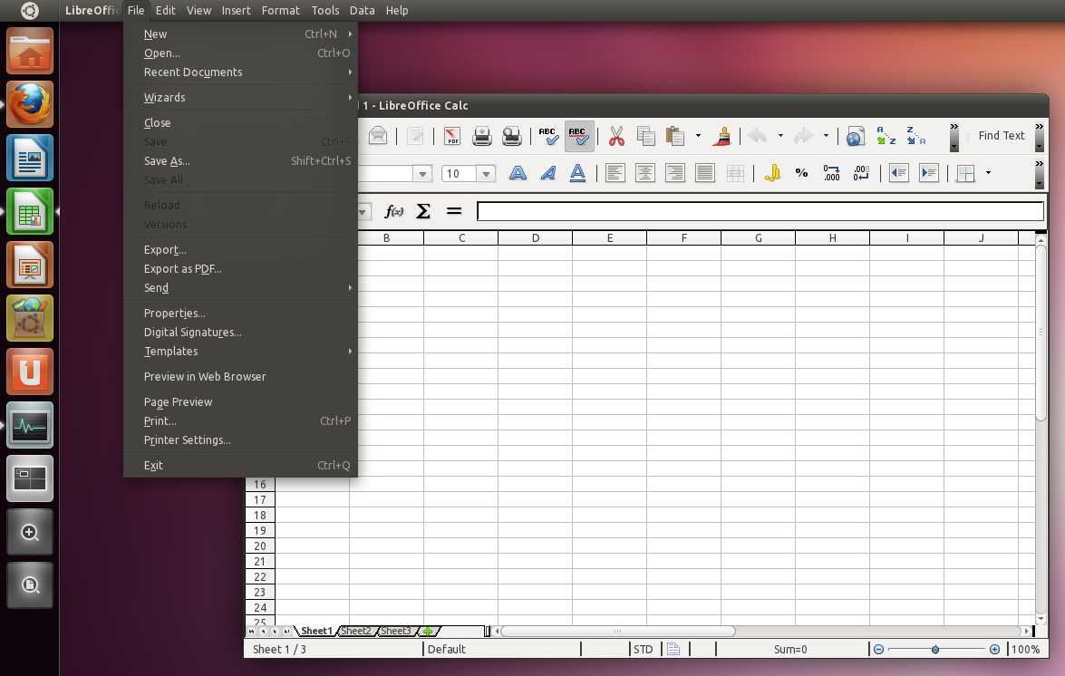
Task: Click STD selection mode in status bar
Action: (x=644, y=650)
